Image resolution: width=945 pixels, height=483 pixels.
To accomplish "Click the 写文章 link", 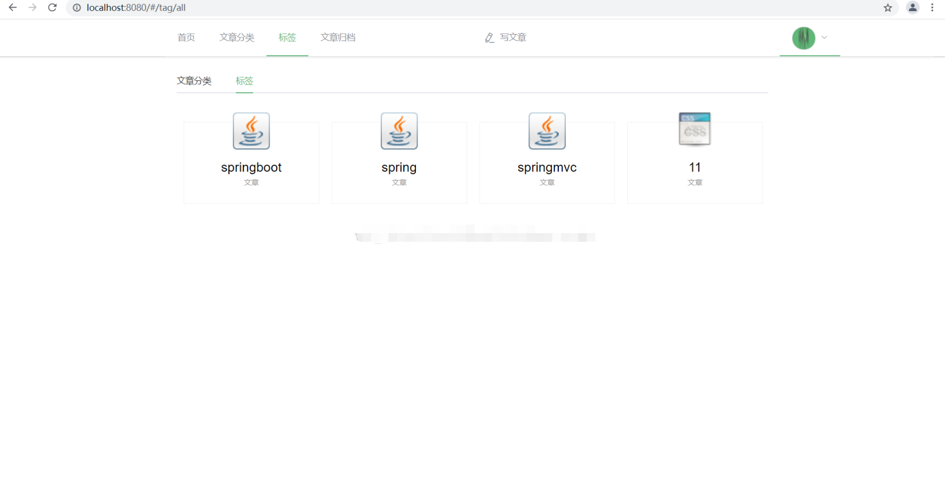I will [x=513, y=37].
